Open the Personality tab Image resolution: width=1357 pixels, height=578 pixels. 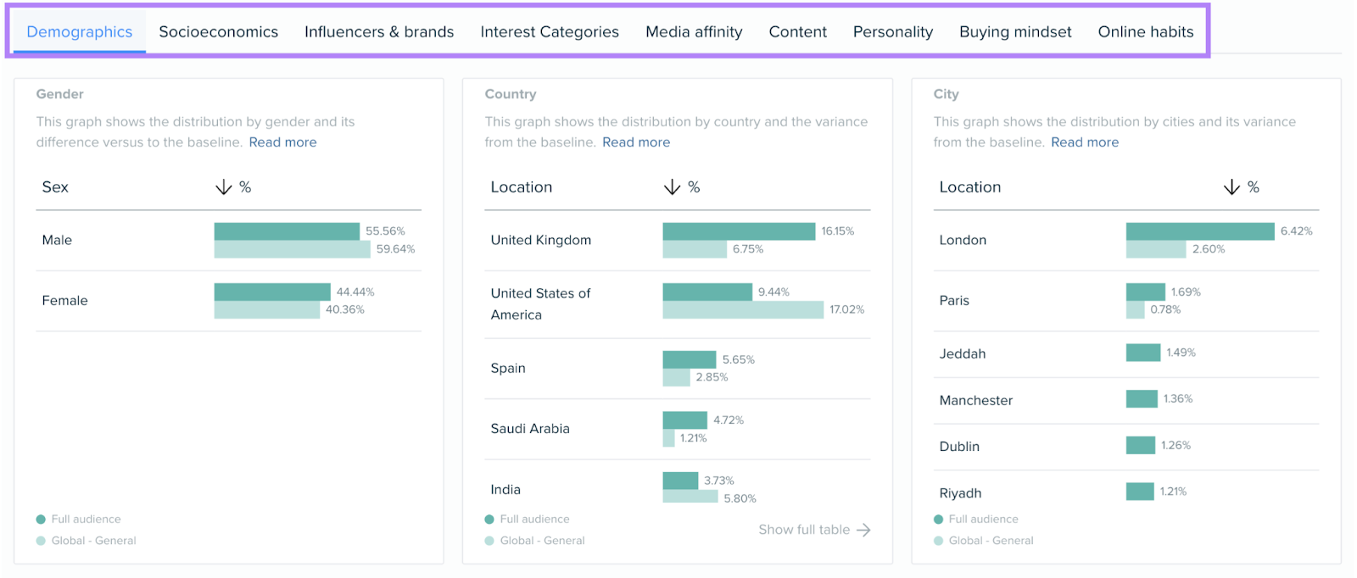pyautogui.click(x=892, y=32)
